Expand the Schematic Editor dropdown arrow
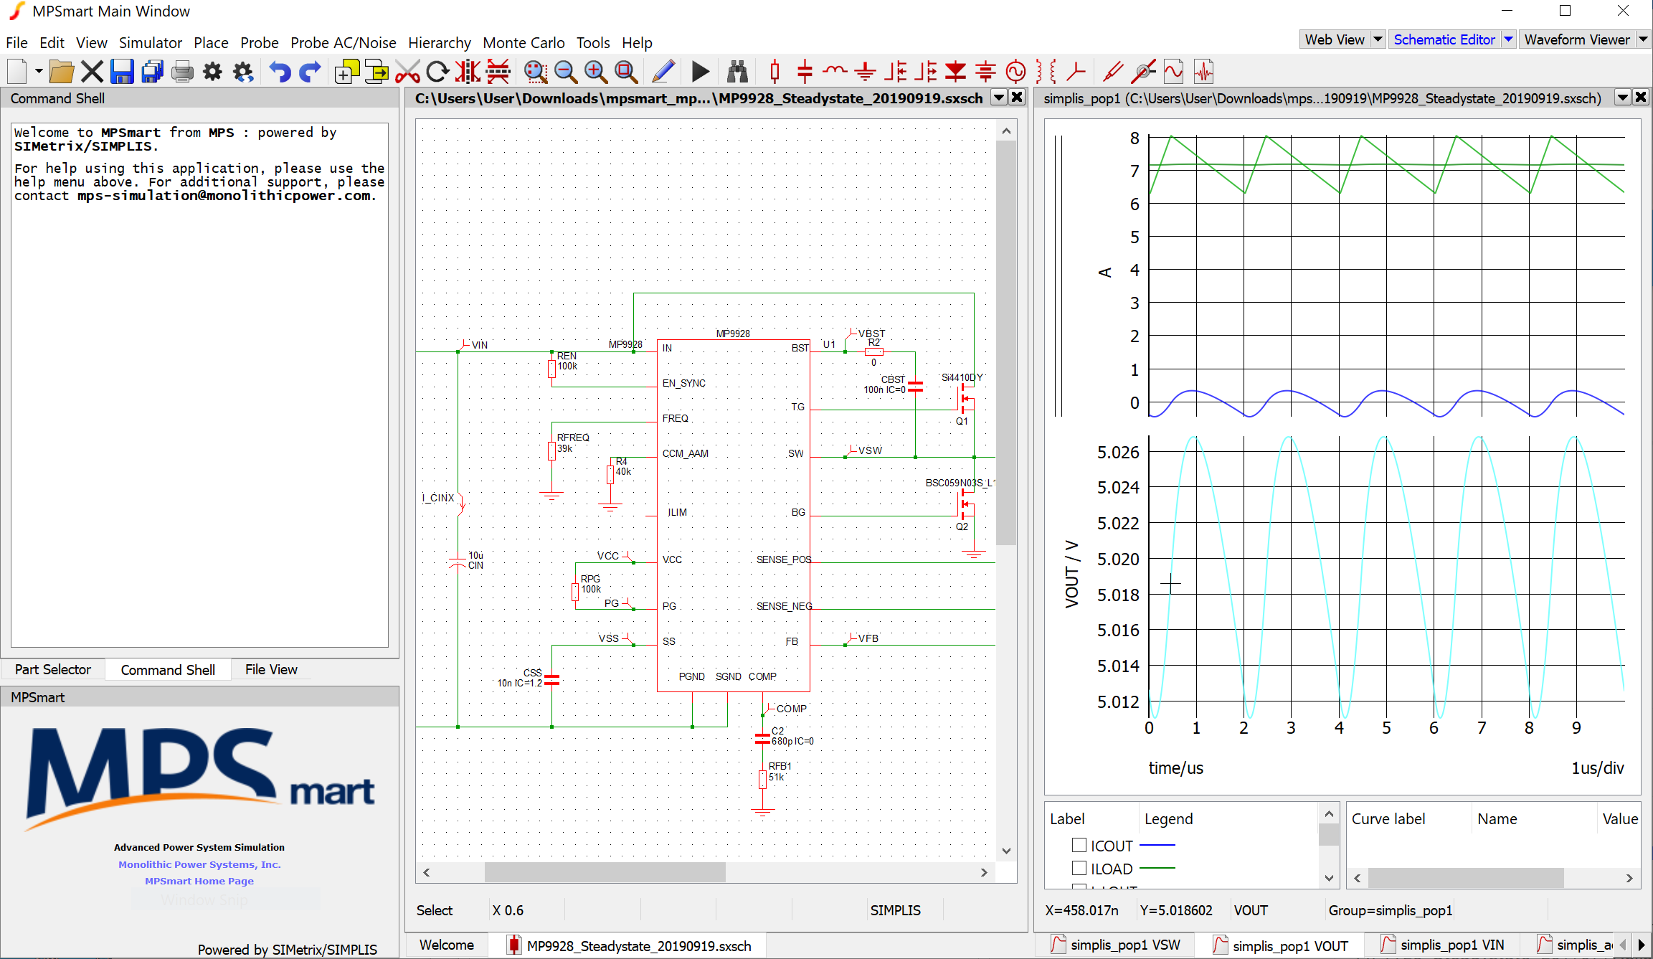The height and width of the screenshot is (959, 1653). pyautogui.click(x=1508, y=39)
